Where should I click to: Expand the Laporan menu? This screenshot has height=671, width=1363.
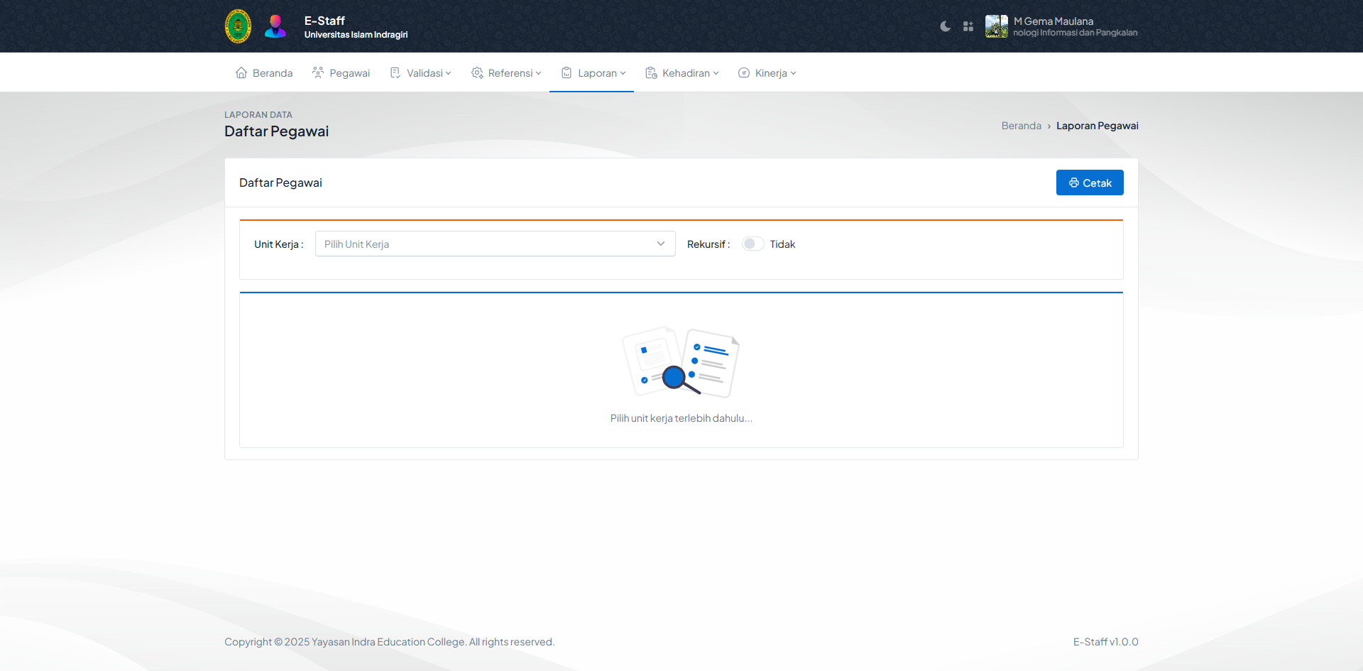[597, 73]
